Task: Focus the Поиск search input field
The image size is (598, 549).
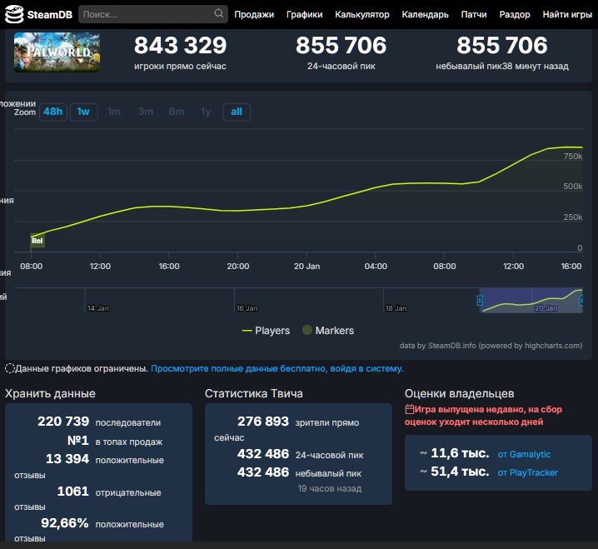Action: tap(146, 14)
